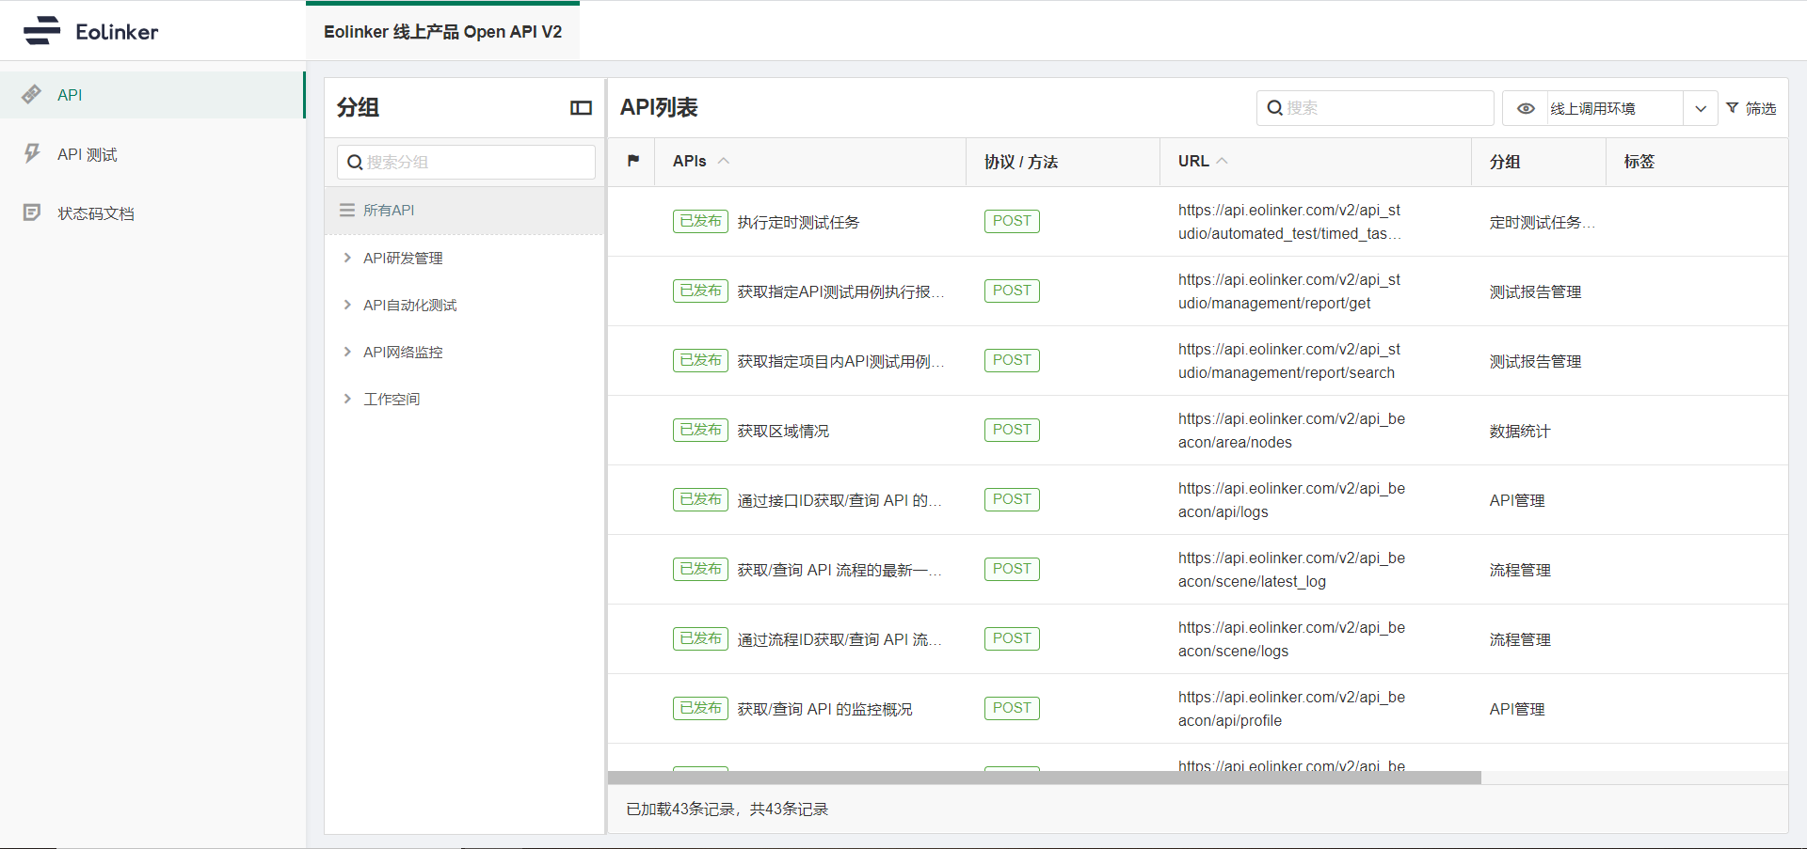This screenshot has width=1807, height=849.
Task: Click the sort arrow next to URL
Action: (x=1222, y=161)
